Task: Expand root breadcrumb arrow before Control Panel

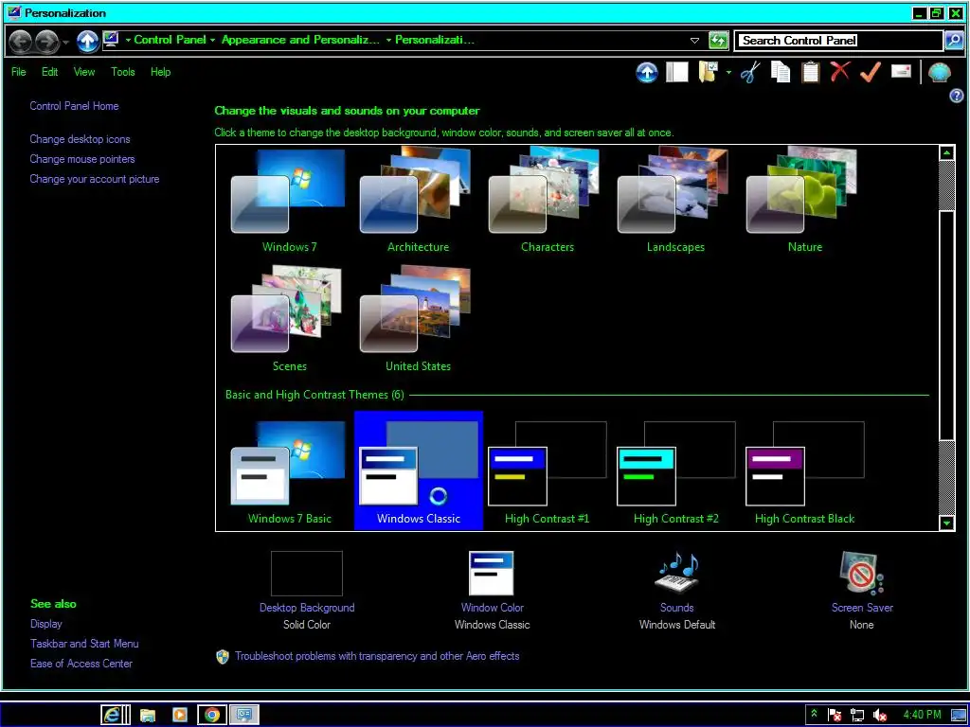Action: coord(128,40)
